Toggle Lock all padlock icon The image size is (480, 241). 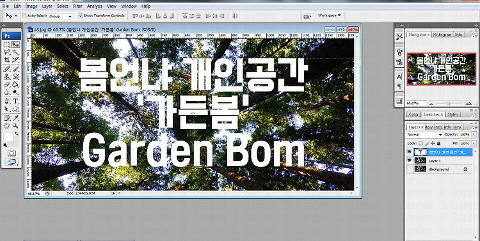pos(438,143)
